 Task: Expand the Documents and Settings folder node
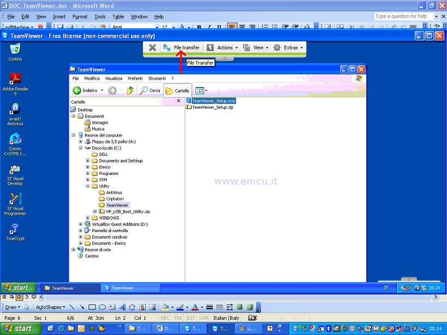click(88, 161)
